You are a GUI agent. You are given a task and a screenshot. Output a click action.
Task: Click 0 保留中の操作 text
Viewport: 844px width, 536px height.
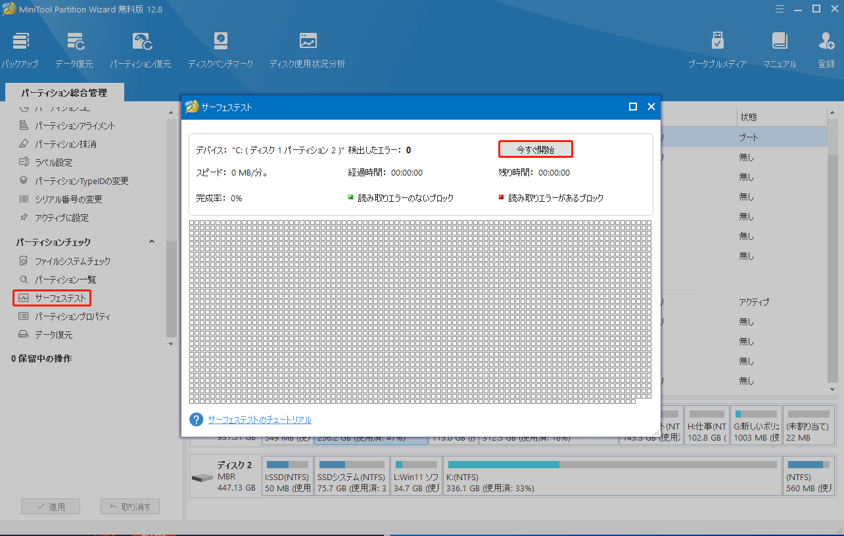coord(41,358)
